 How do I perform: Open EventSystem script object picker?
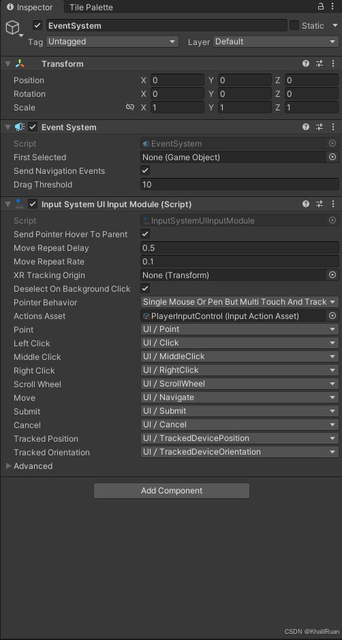tap(332, 143)
